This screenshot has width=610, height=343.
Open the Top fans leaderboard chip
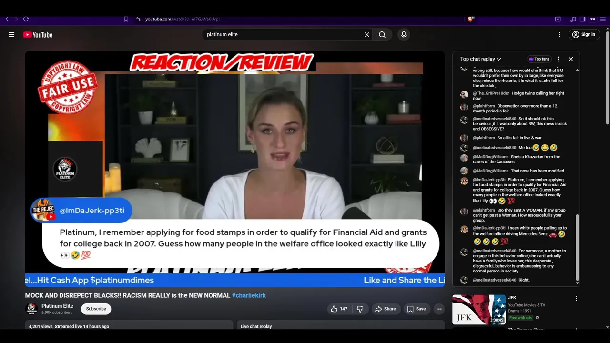539,59
